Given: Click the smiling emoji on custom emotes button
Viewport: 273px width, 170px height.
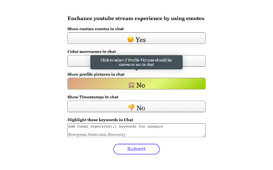Looking at the screenshot, I should [131, 39].
